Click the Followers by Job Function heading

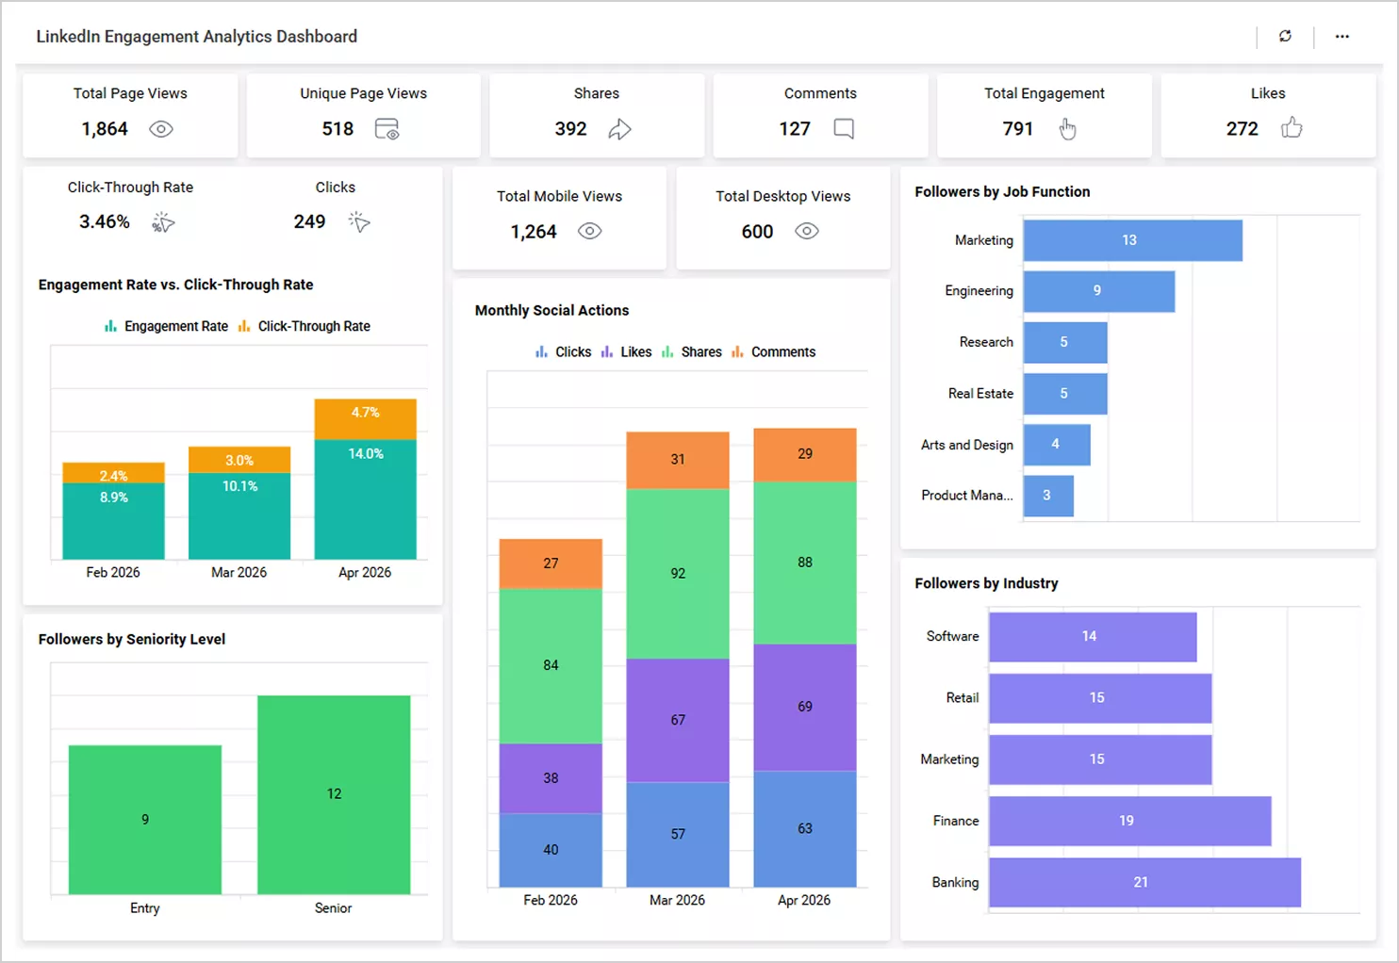[x=1002, y=191]
